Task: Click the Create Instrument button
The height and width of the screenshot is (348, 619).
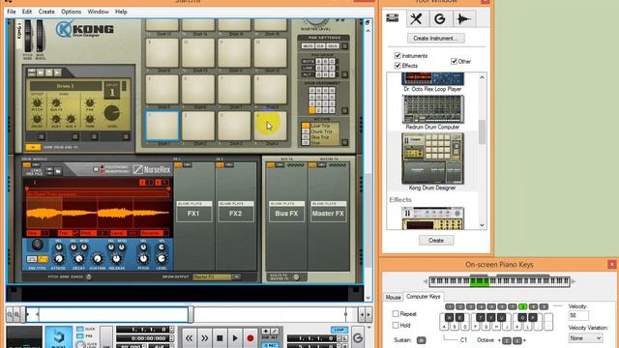Action: [436, 39]
